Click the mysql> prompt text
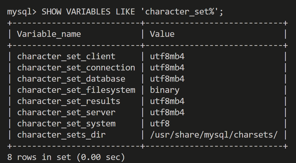The height and width of the screenshot is (163, 296). coord(22,12)
